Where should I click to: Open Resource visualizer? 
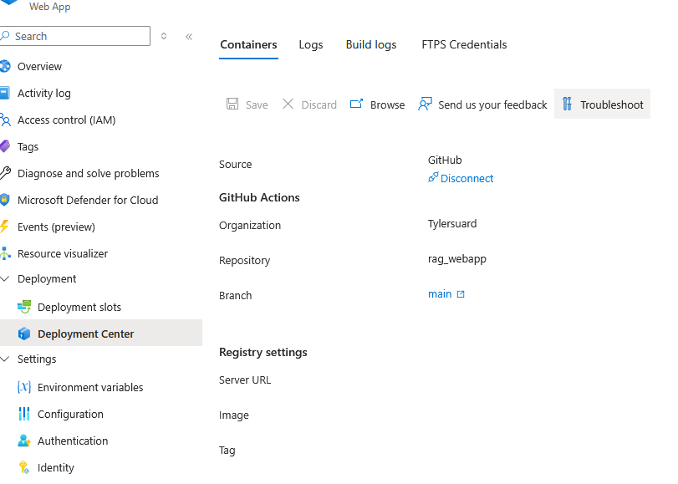point(63,253)
